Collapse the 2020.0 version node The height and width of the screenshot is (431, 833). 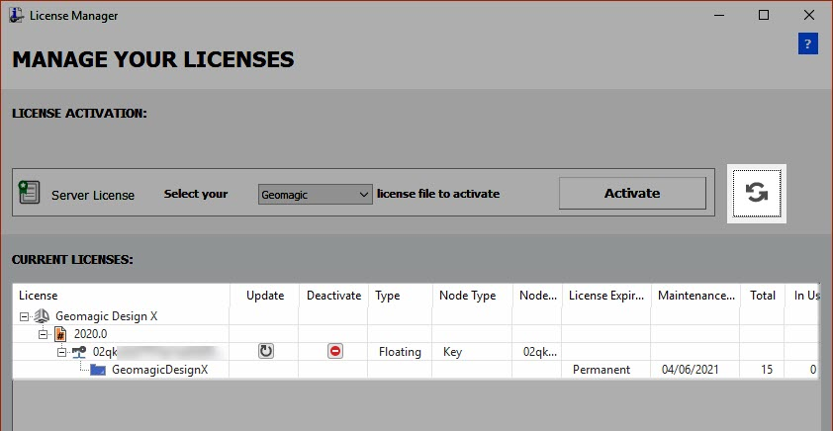[x=43, y=334]
